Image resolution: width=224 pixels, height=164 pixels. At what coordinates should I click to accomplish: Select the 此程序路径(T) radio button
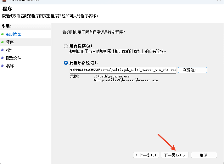[66, 63]
